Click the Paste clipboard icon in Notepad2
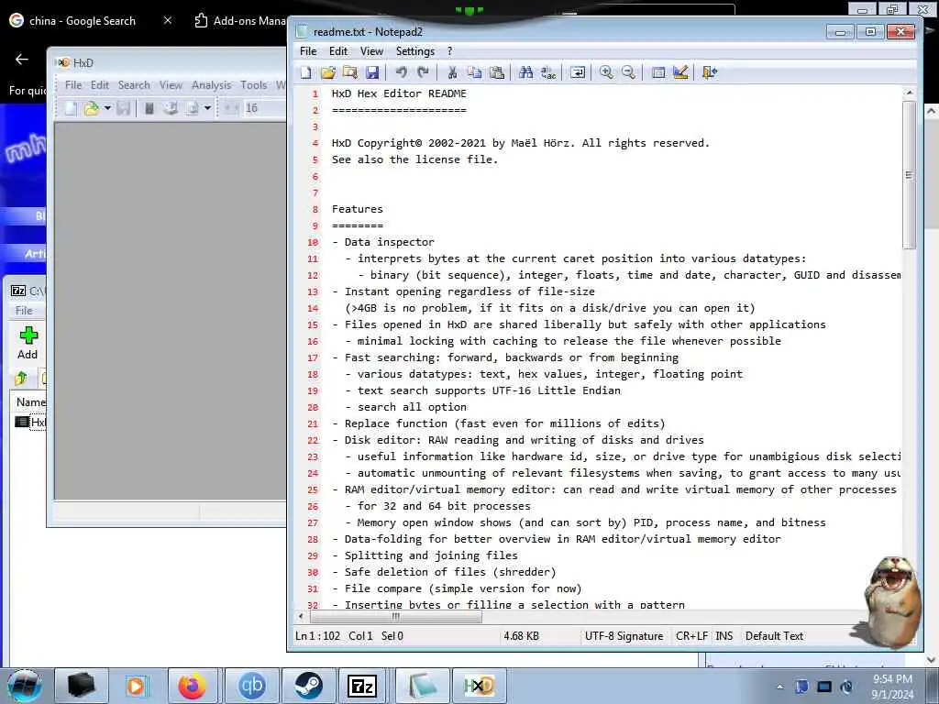The width and height of the screenshot is (939, 704). click(x=496, y=72)
